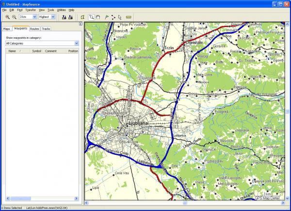Expand the All Categories dropdown

click(x=76, y=43)
